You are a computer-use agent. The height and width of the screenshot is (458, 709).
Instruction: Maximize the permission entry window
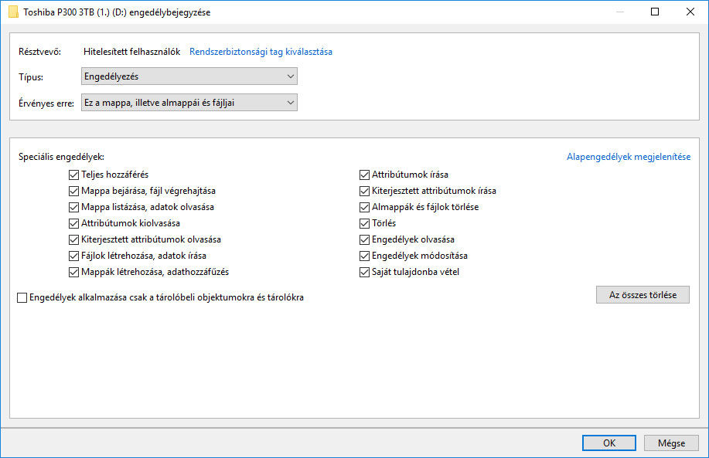click(x=655, y=12)
